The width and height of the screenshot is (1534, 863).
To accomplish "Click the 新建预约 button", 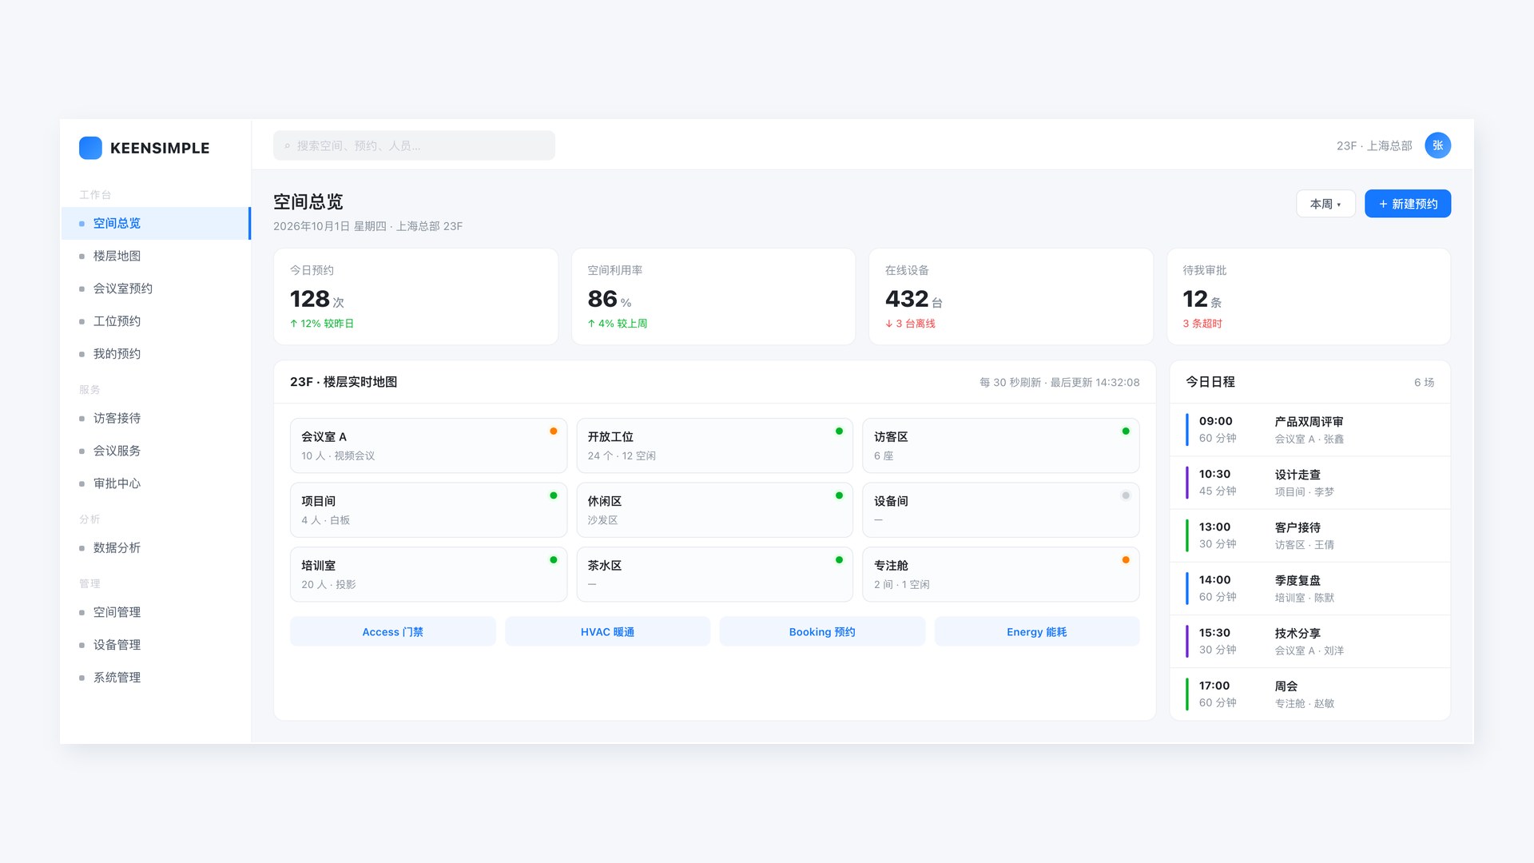I will click(x=1408, y=204).
